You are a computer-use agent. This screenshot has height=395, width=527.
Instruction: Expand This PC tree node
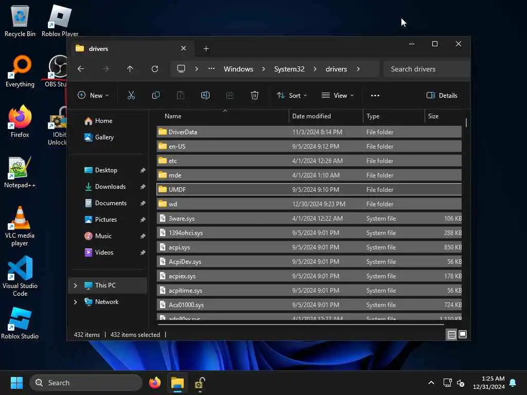(75, 285)
